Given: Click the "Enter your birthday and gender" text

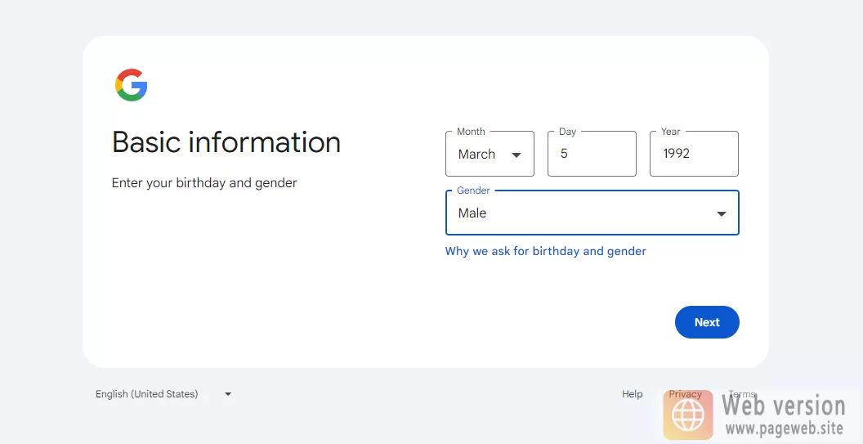Looking at the screenshot, I should [x=204, y=183].
